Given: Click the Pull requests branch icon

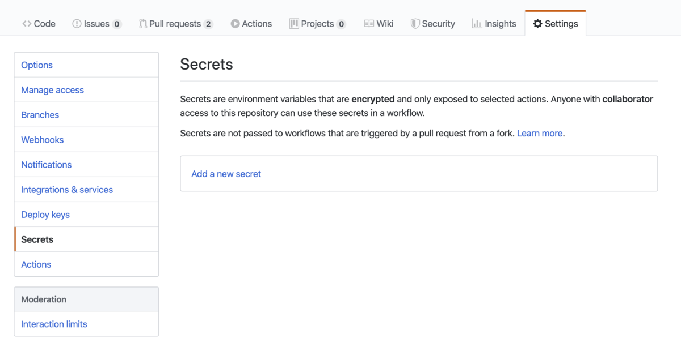Looking at the screenshot, I should pyautogui.click(x=142, y=24).
